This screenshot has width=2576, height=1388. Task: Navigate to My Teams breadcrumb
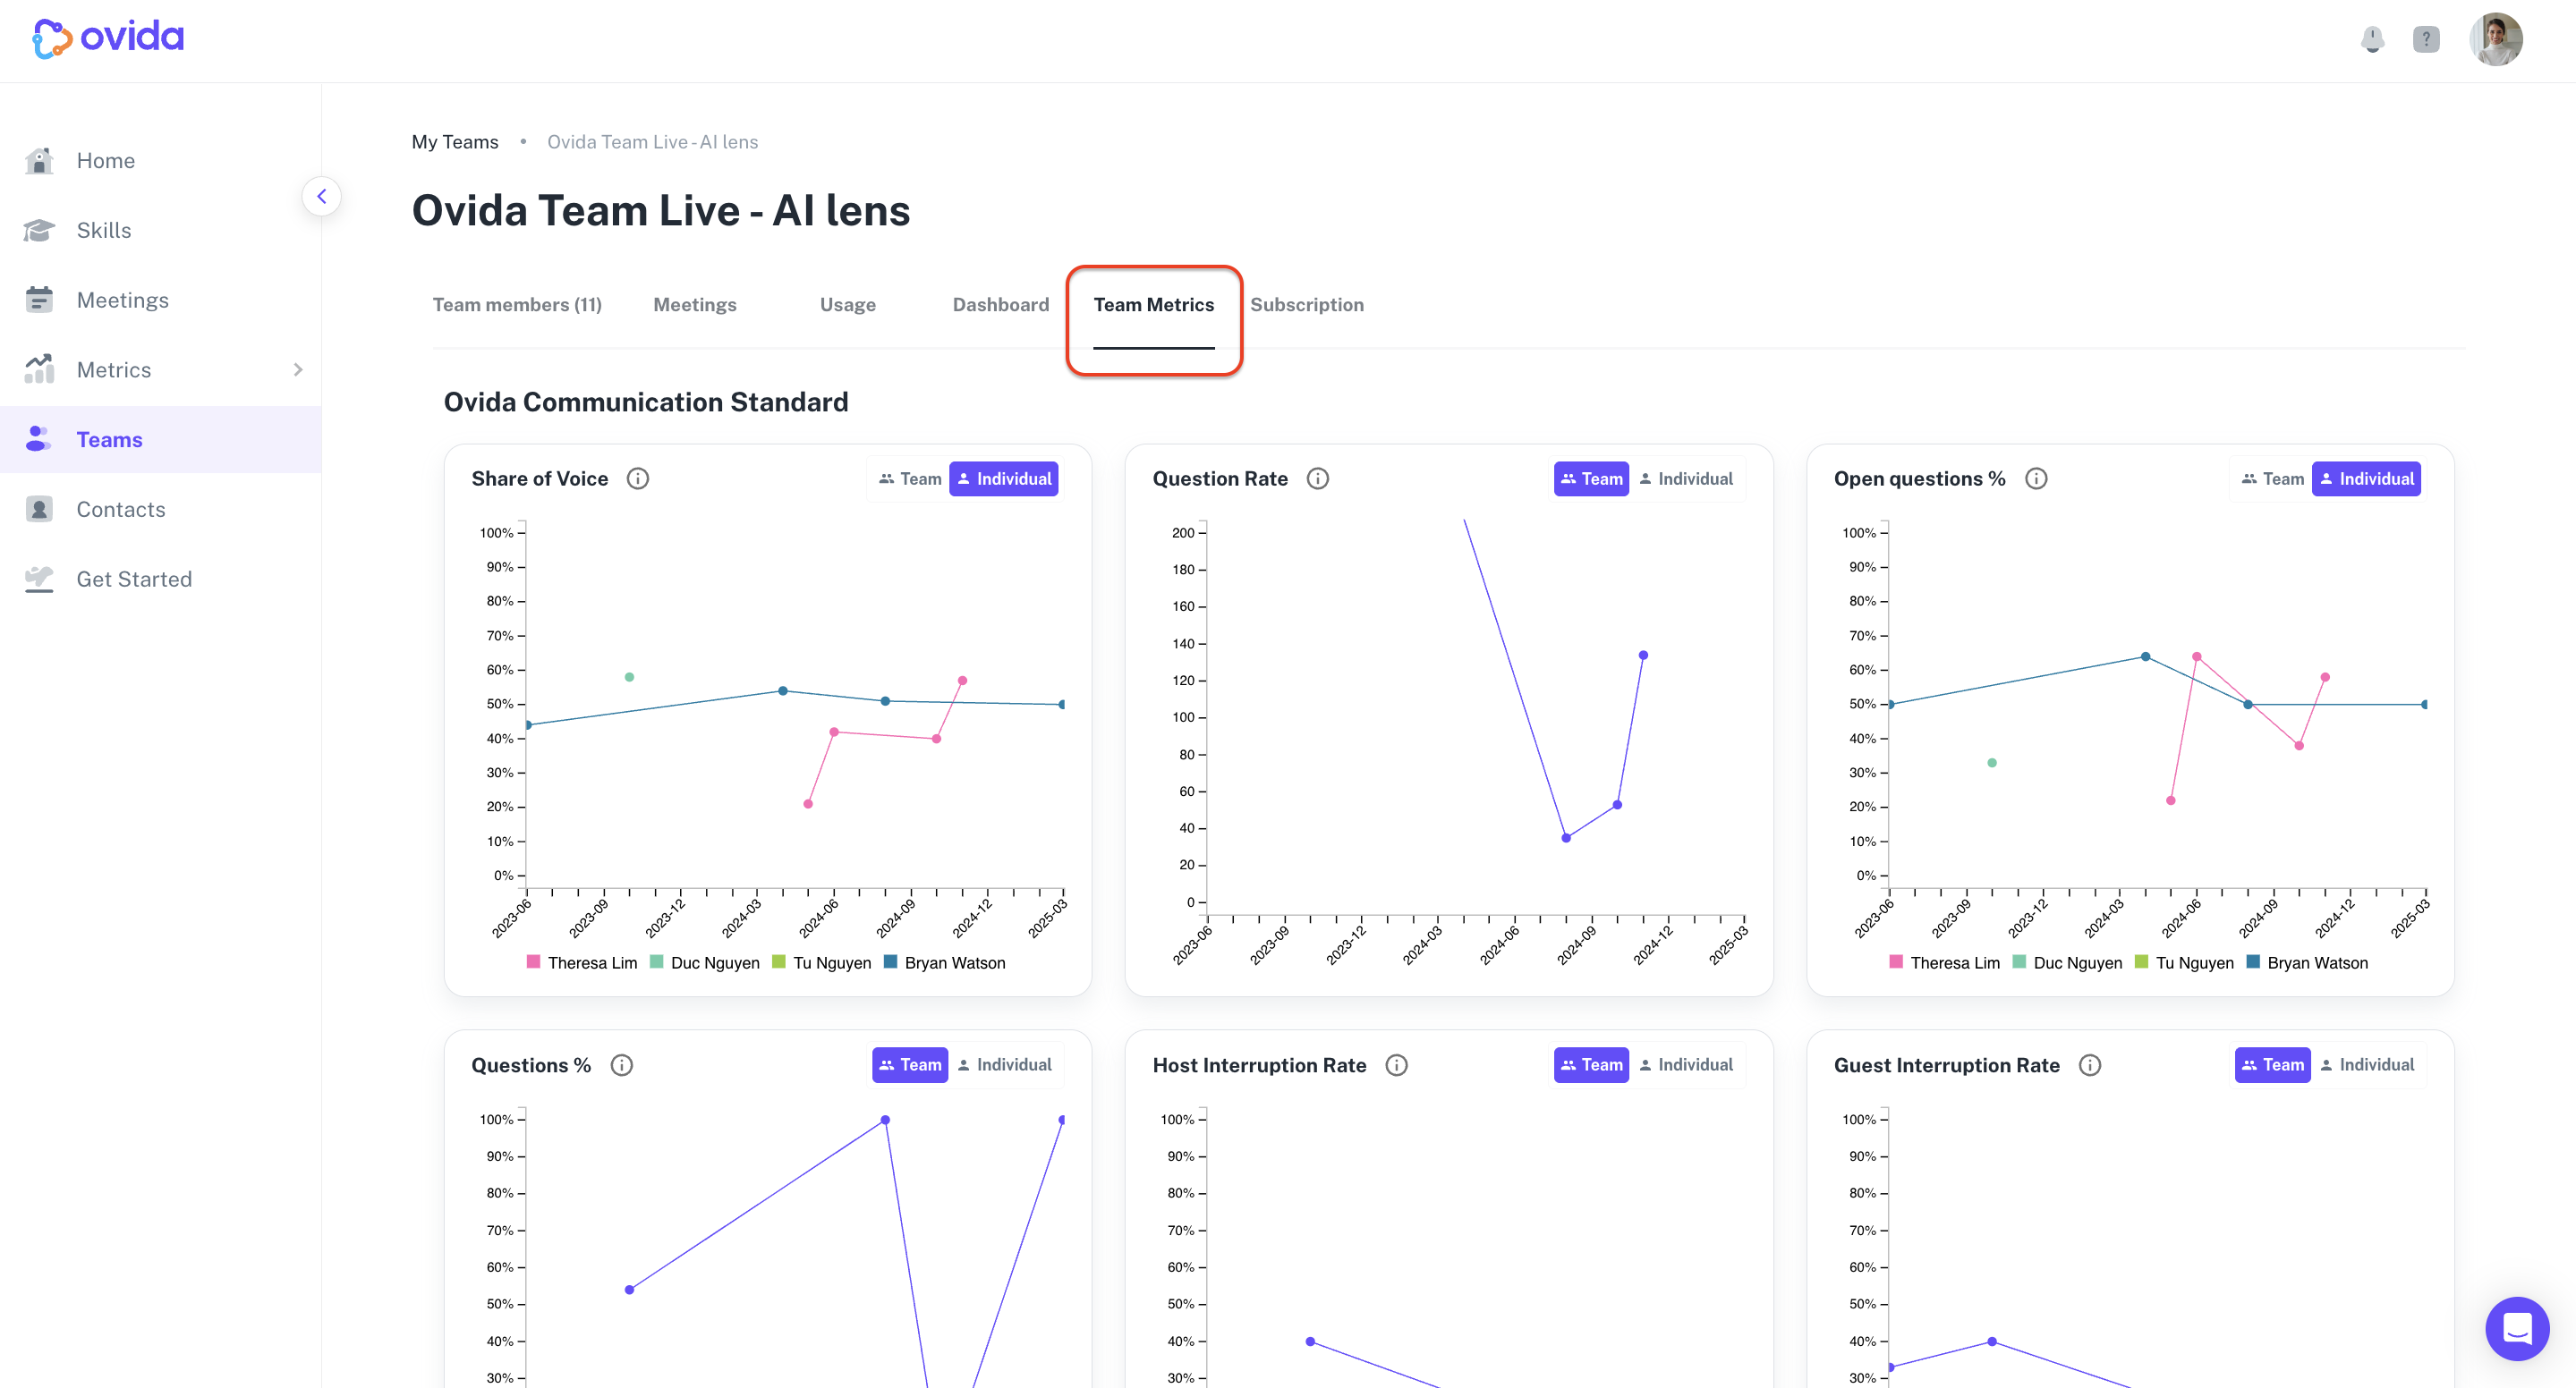click(455, 142)
